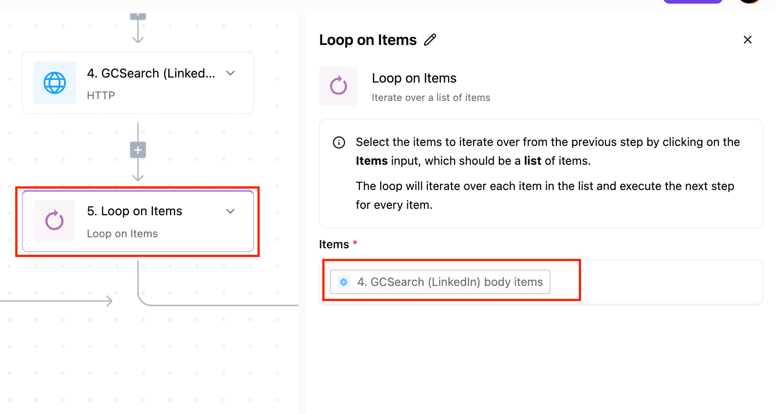Image resolution: width=776 pixels, height=414 pixels.
Task: Click the loop icon on step 5 card
Action: [54, 221]
